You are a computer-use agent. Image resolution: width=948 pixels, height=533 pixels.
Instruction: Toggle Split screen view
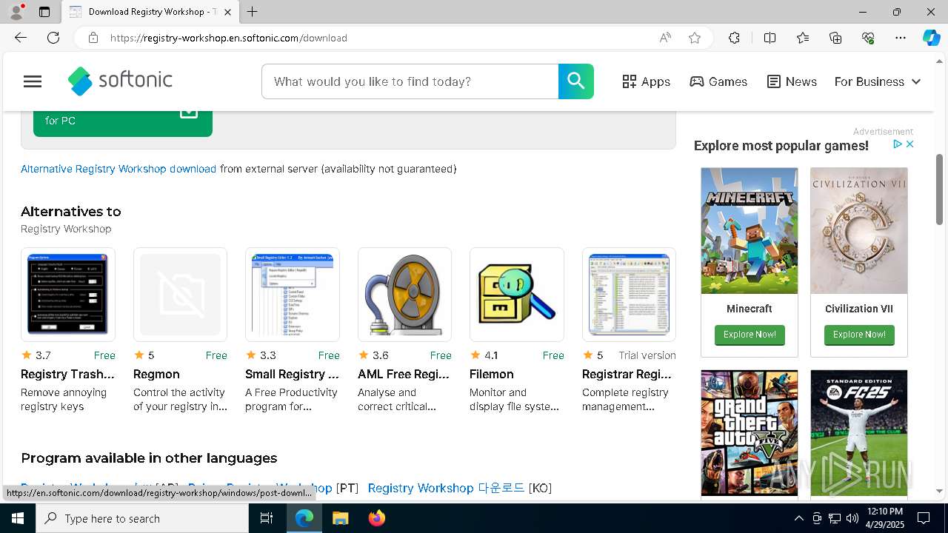pyautogui.click(x=770, y=38)
